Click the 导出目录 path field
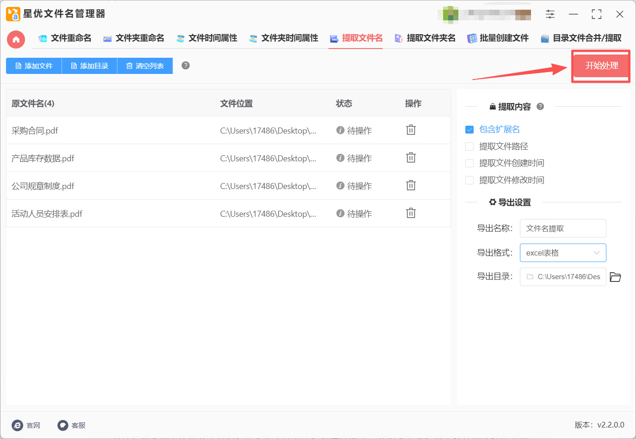636x439 pixels. click(x=563, y=277)
